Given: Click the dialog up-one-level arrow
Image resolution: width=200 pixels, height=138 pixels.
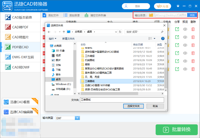Looking at the screenshot, I should click(64, 32).
